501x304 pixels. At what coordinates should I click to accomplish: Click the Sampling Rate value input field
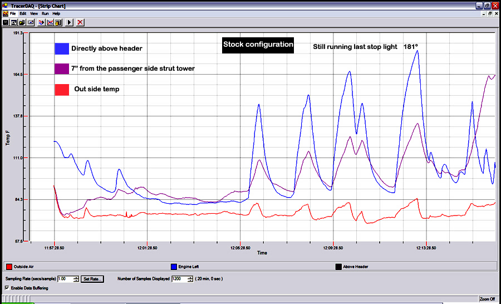point(64,278)
